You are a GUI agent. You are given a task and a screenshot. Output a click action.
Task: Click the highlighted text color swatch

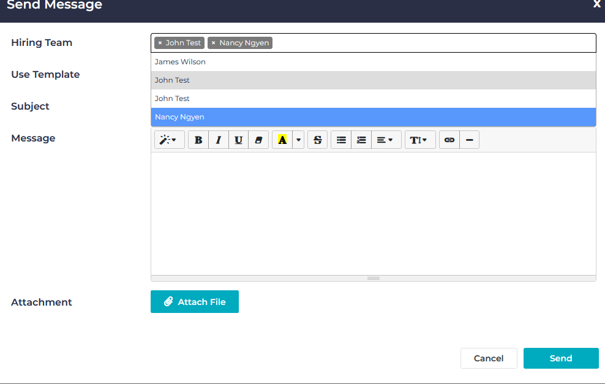(x=281, y=140)
